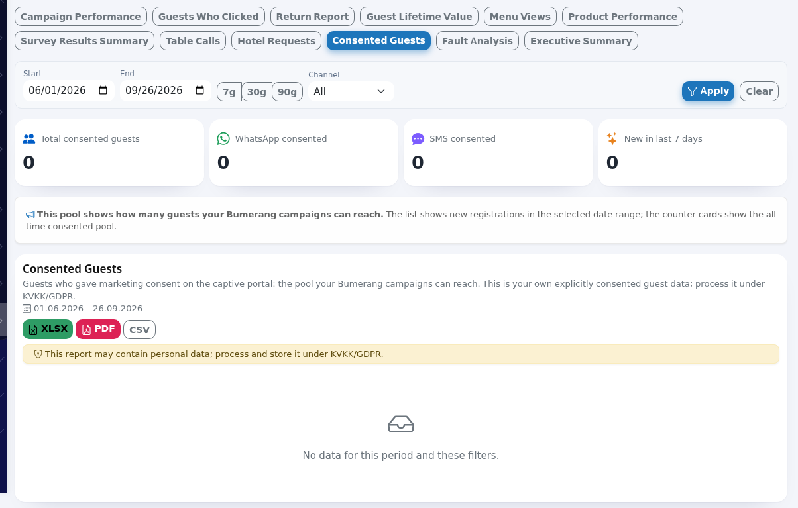Click the "New in last 7 days" label

pos(663,139)
